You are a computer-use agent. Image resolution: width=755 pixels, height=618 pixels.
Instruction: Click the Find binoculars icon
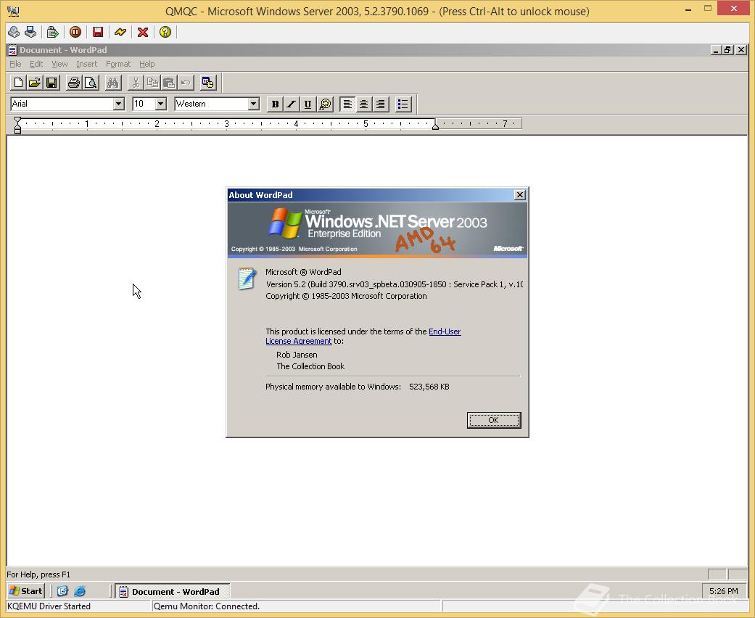(112, 83)
